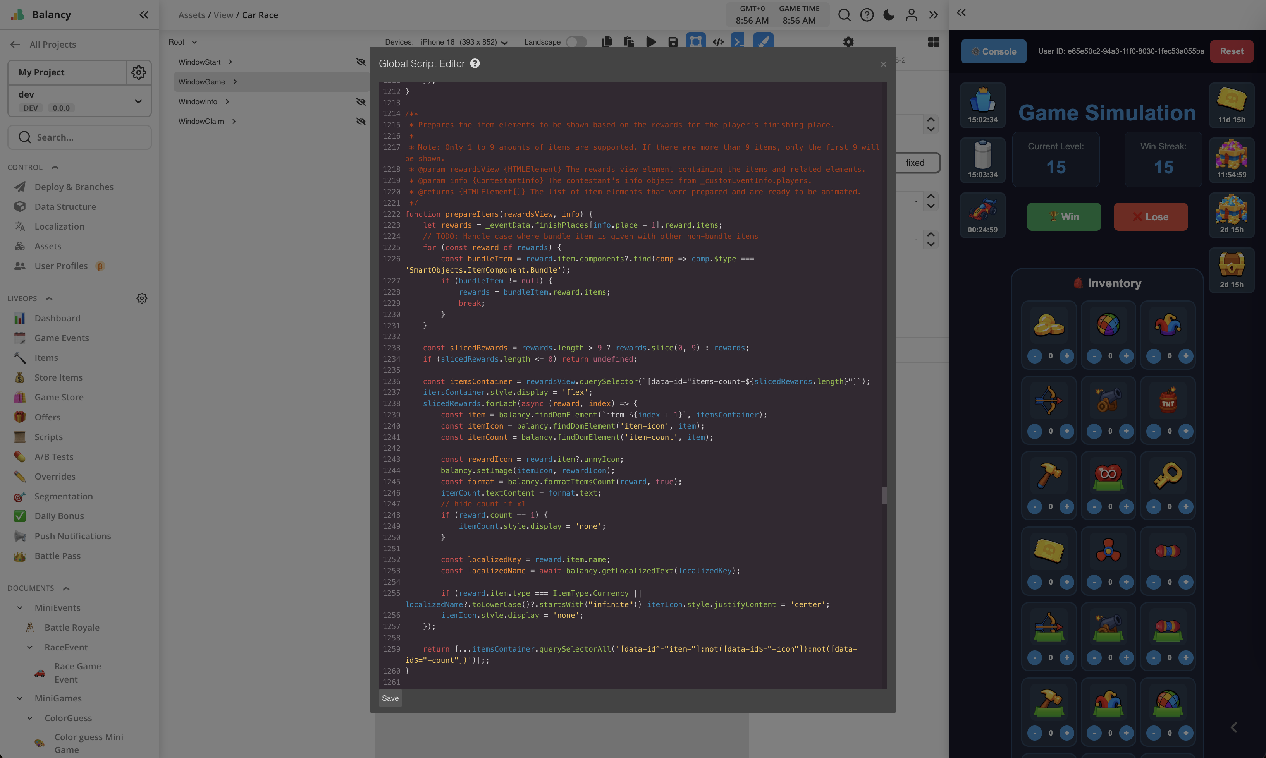Click the help question mark icon

[x=867, y=15]
